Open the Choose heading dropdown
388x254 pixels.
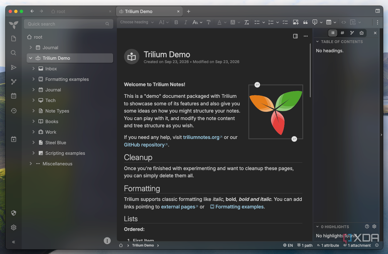click(x=137, y=22)
